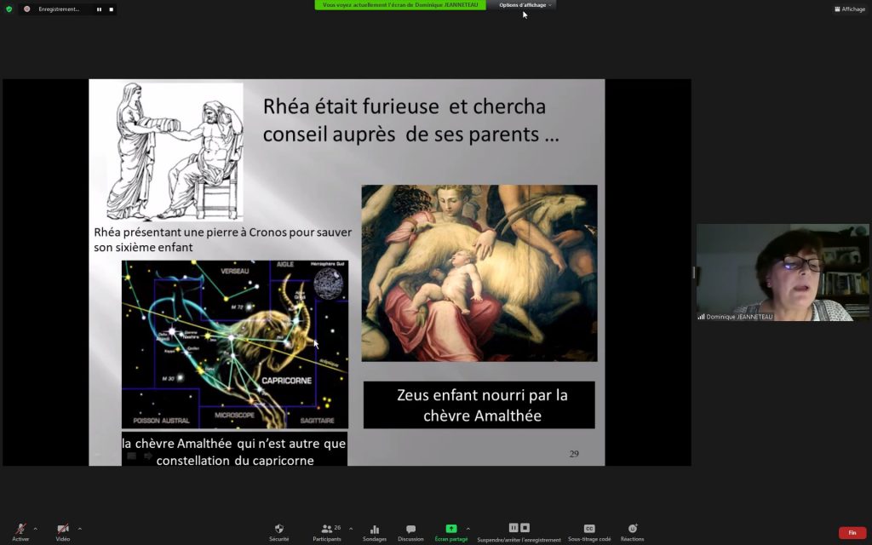Click the Rhéa and Cronos line drawing

point(175,152)
